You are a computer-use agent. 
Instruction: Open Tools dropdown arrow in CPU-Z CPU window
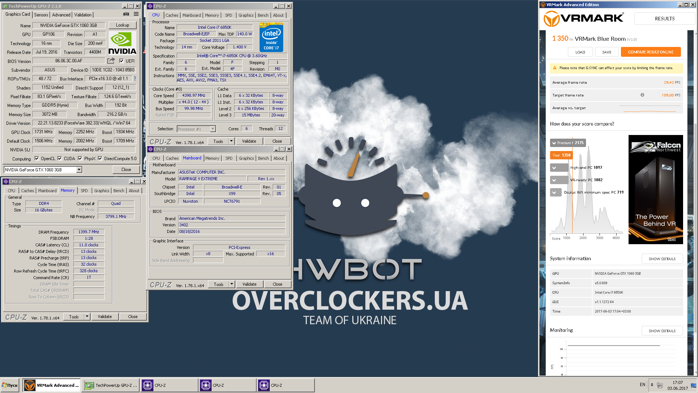tap(231, 141)
